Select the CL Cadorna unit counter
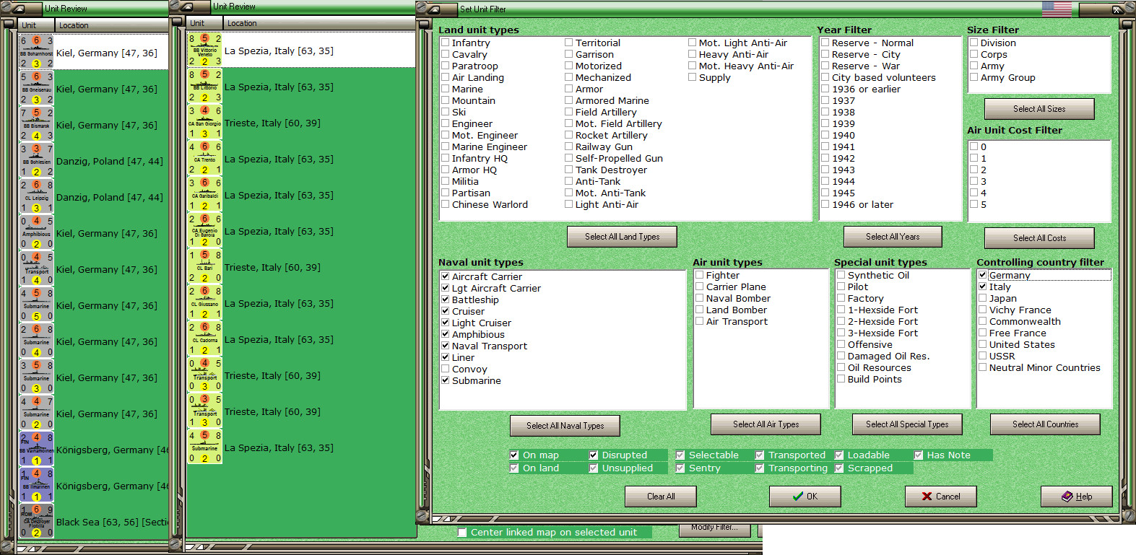 click(x=204, y=338)
